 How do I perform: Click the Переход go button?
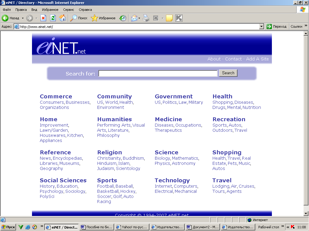coord(276,26)
